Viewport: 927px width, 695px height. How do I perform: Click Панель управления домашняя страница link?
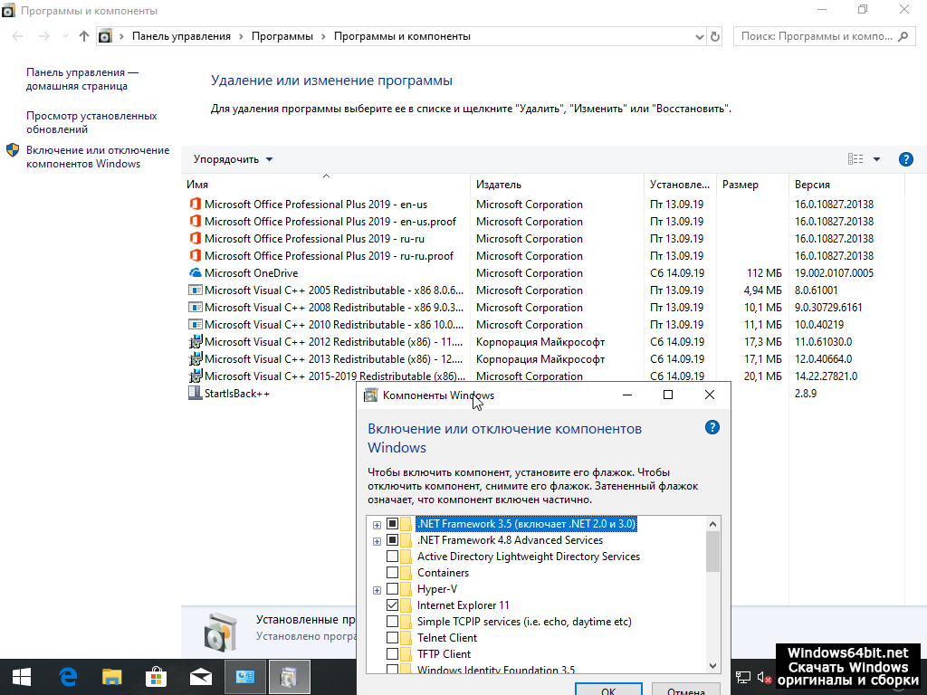coord(81,79)
